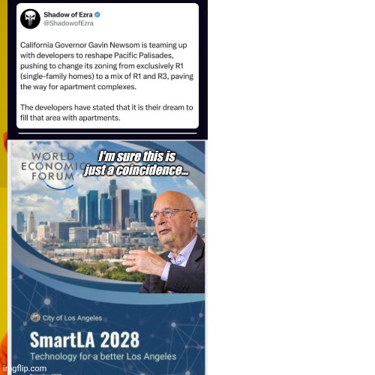Click 'Technology for a better Los Angeles' subtitle
Image resolution: width=375 pixels, height=375 pixels.
tap(103, 356)
